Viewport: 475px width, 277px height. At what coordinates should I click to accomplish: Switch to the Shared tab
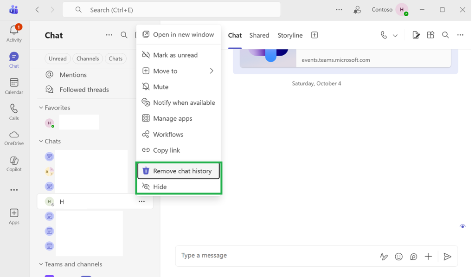(259, 35)
